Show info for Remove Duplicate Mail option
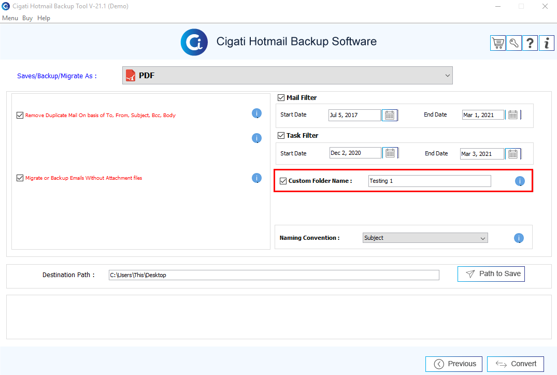 tap(257, 113)
